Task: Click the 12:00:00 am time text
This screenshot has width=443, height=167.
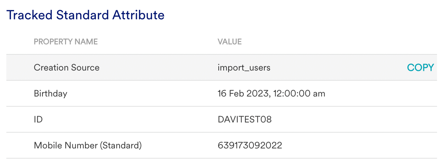Action: pos(299,94)
